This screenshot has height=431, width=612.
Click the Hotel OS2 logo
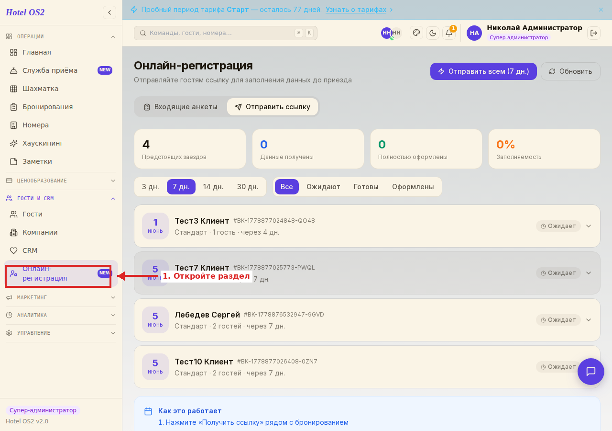[x=25, y=12]
